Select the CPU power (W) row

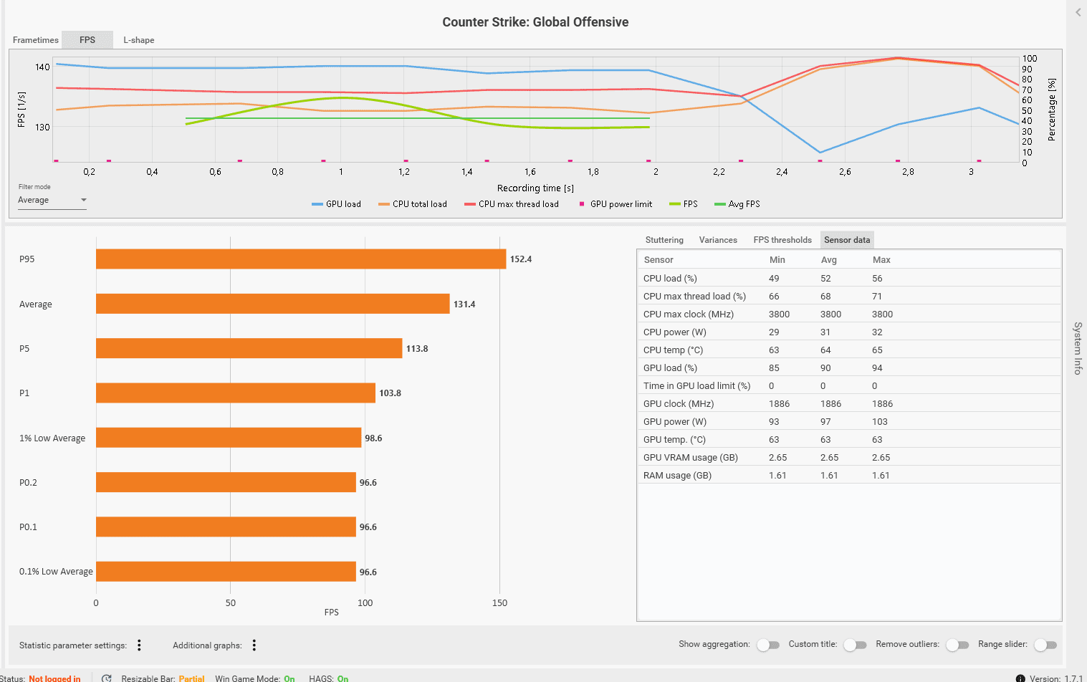849,332
